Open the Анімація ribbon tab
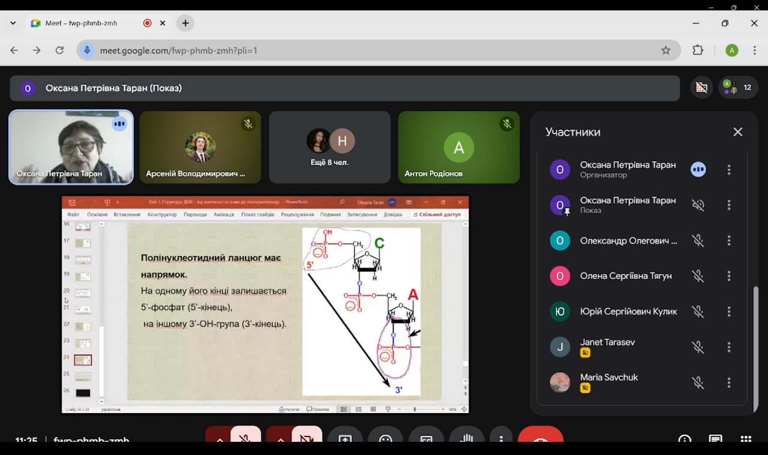The width and height of the screenshot is (768, 455). pyautogui.click(x=224, y=215)
